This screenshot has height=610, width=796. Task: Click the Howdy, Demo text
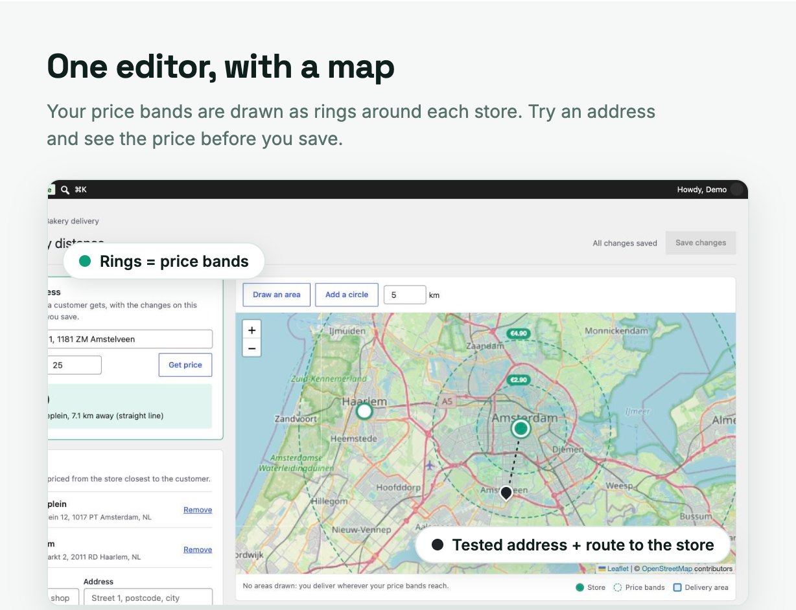click(x=702, y=190)
